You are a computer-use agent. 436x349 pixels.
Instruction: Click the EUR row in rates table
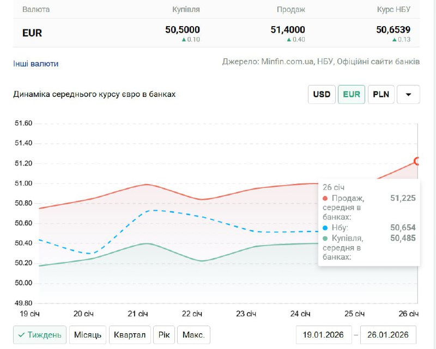pos(216,33)
